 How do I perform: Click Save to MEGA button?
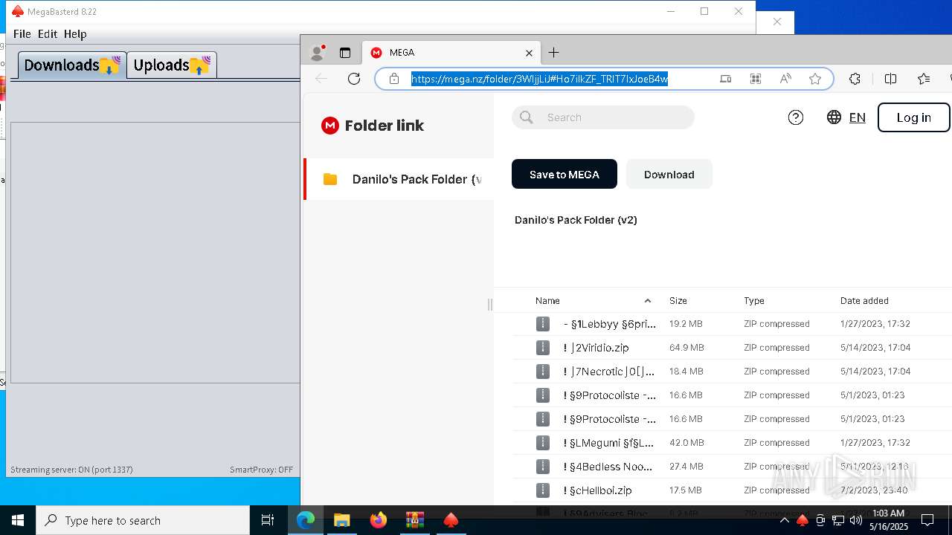point(565,174)
